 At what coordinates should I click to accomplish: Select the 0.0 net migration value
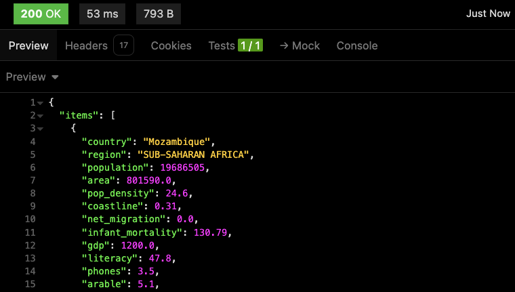tap(185, 219)
